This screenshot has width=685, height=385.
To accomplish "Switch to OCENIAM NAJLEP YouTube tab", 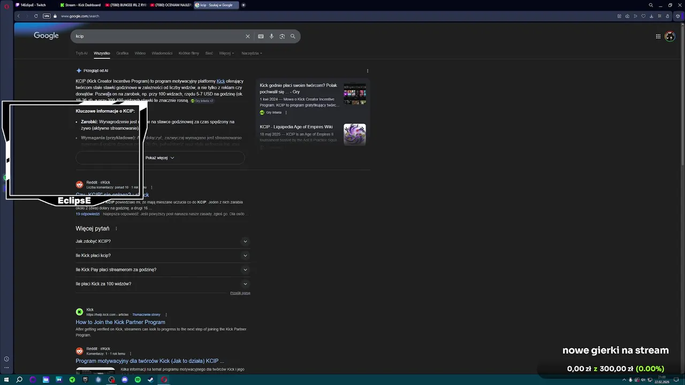I will (170, 5).
